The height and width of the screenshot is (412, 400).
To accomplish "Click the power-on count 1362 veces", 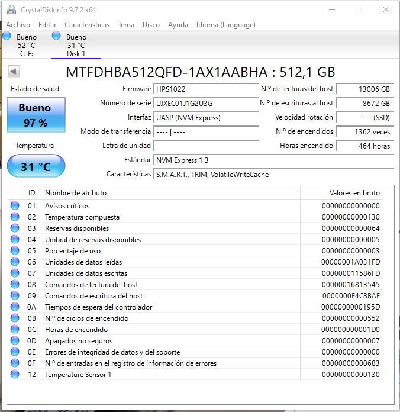I will pyautogui.click(x=365, y=131).
